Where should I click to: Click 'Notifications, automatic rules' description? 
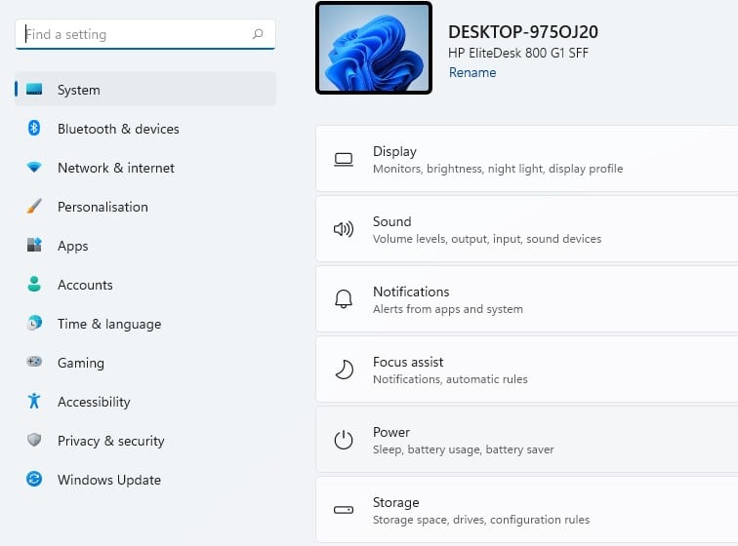click(x=450, y=379)
